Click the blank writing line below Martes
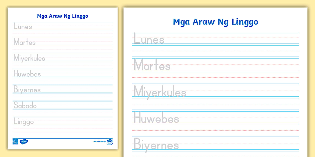 (x=215, y=78)
